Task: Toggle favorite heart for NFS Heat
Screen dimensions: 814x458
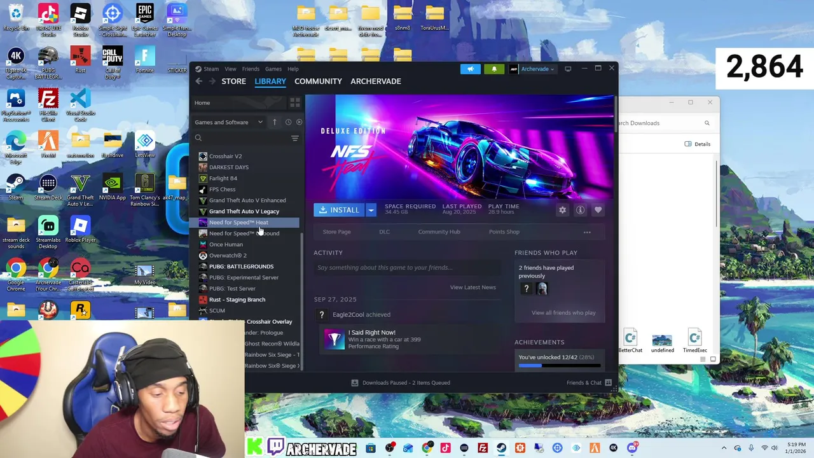Action: [598, 210]
